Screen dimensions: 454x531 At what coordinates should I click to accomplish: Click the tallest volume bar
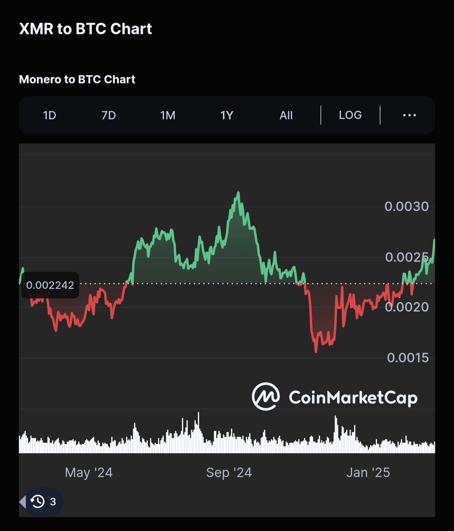click(x=198, y=432)
